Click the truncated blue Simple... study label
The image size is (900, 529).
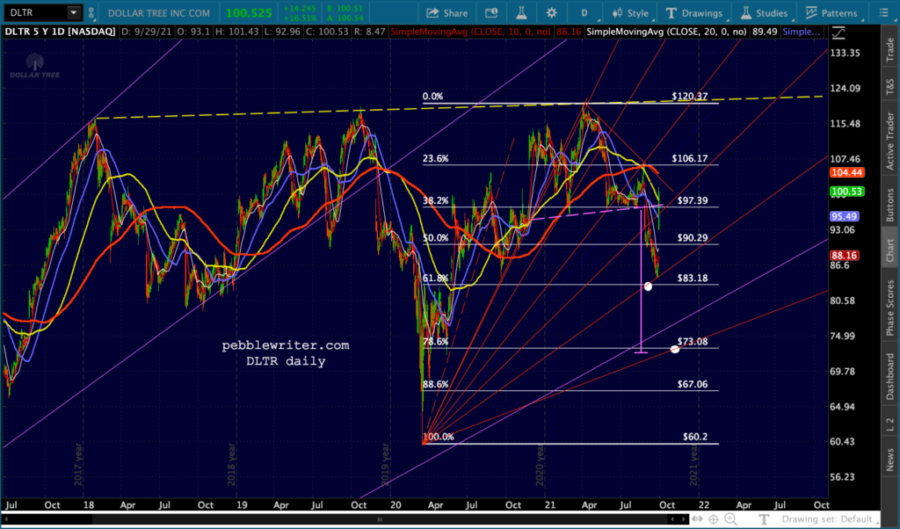coord(802,32)
